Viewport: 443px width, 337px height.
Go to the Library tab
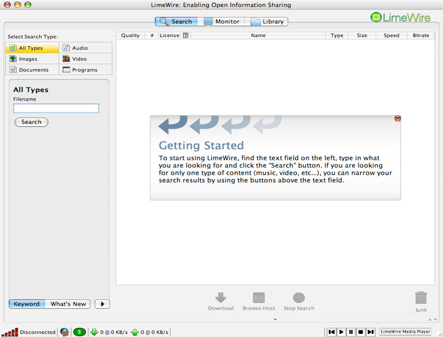267,22
